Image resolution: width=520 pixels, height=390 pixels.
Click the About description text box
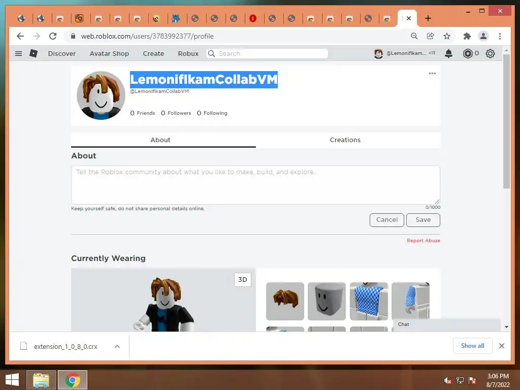(255, 185)
